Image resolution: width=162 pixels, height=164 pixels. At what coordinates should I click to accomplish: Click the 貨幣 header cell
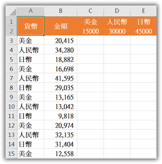[31, 26]
